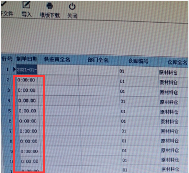Click the 原材料仓 cell in row 1
189x173 pixels.
168,72
